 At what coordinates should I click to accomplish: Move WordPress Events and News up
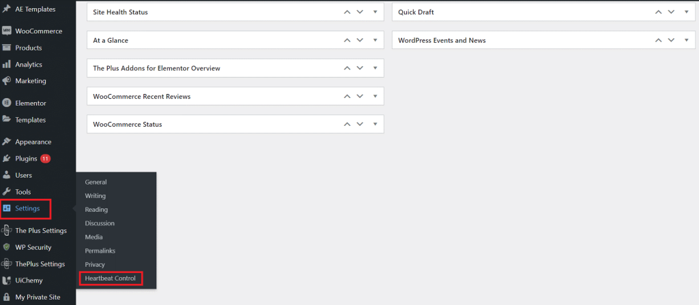658,40
